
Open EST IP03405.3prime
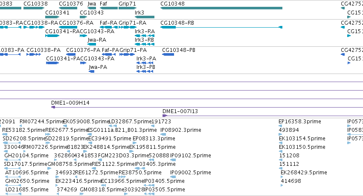[155, 164]
